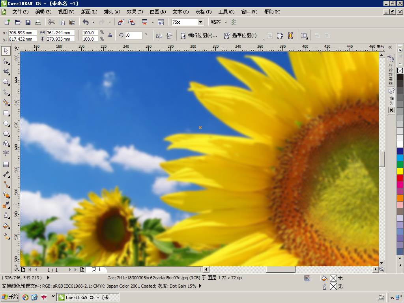This screenshot has width=404, height=303.
Task: Cut the selected object
Action: [52, 22]
